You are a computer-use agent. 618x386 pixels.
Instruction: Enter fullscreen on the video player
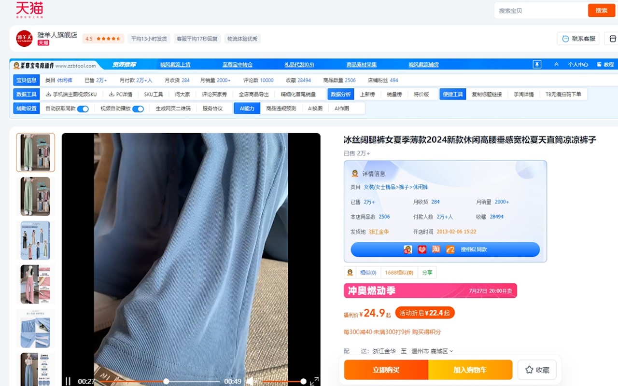pos(316,381)
